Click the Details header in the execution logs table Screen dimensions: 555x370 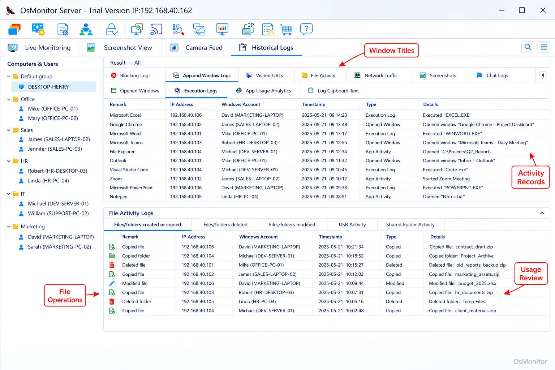coord(430,104)
